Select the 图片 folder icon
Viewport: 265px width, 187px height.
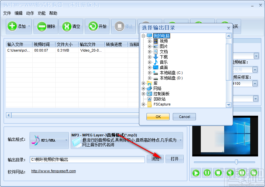(x=156, y=46)
